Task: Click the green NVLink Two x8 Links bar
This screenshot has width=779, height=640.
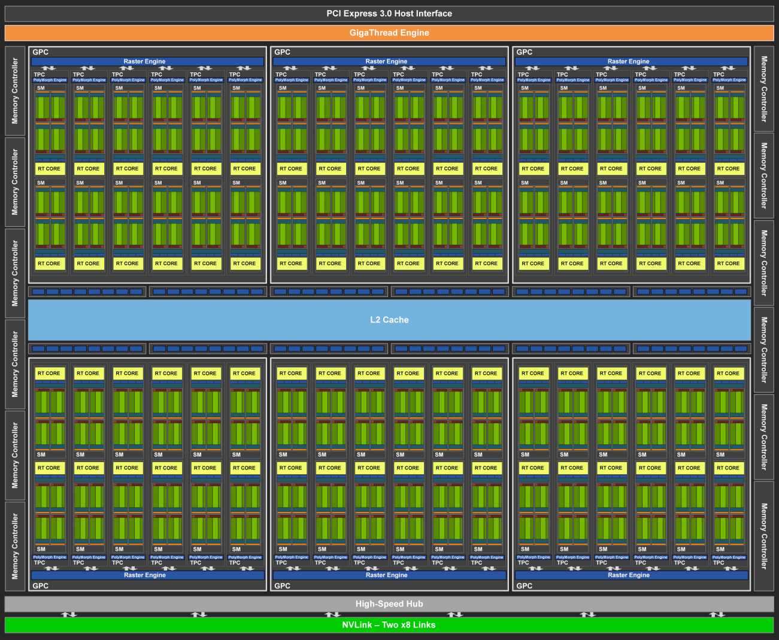Action: pos(389,624)
